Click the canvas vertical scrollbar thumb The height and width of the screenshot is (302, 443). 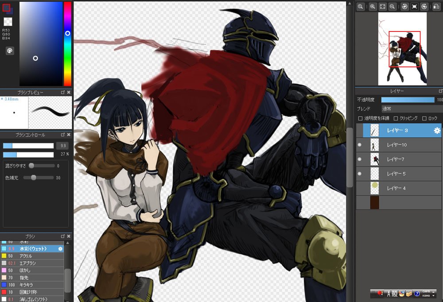pyautogui.click(x=350, y=157)
